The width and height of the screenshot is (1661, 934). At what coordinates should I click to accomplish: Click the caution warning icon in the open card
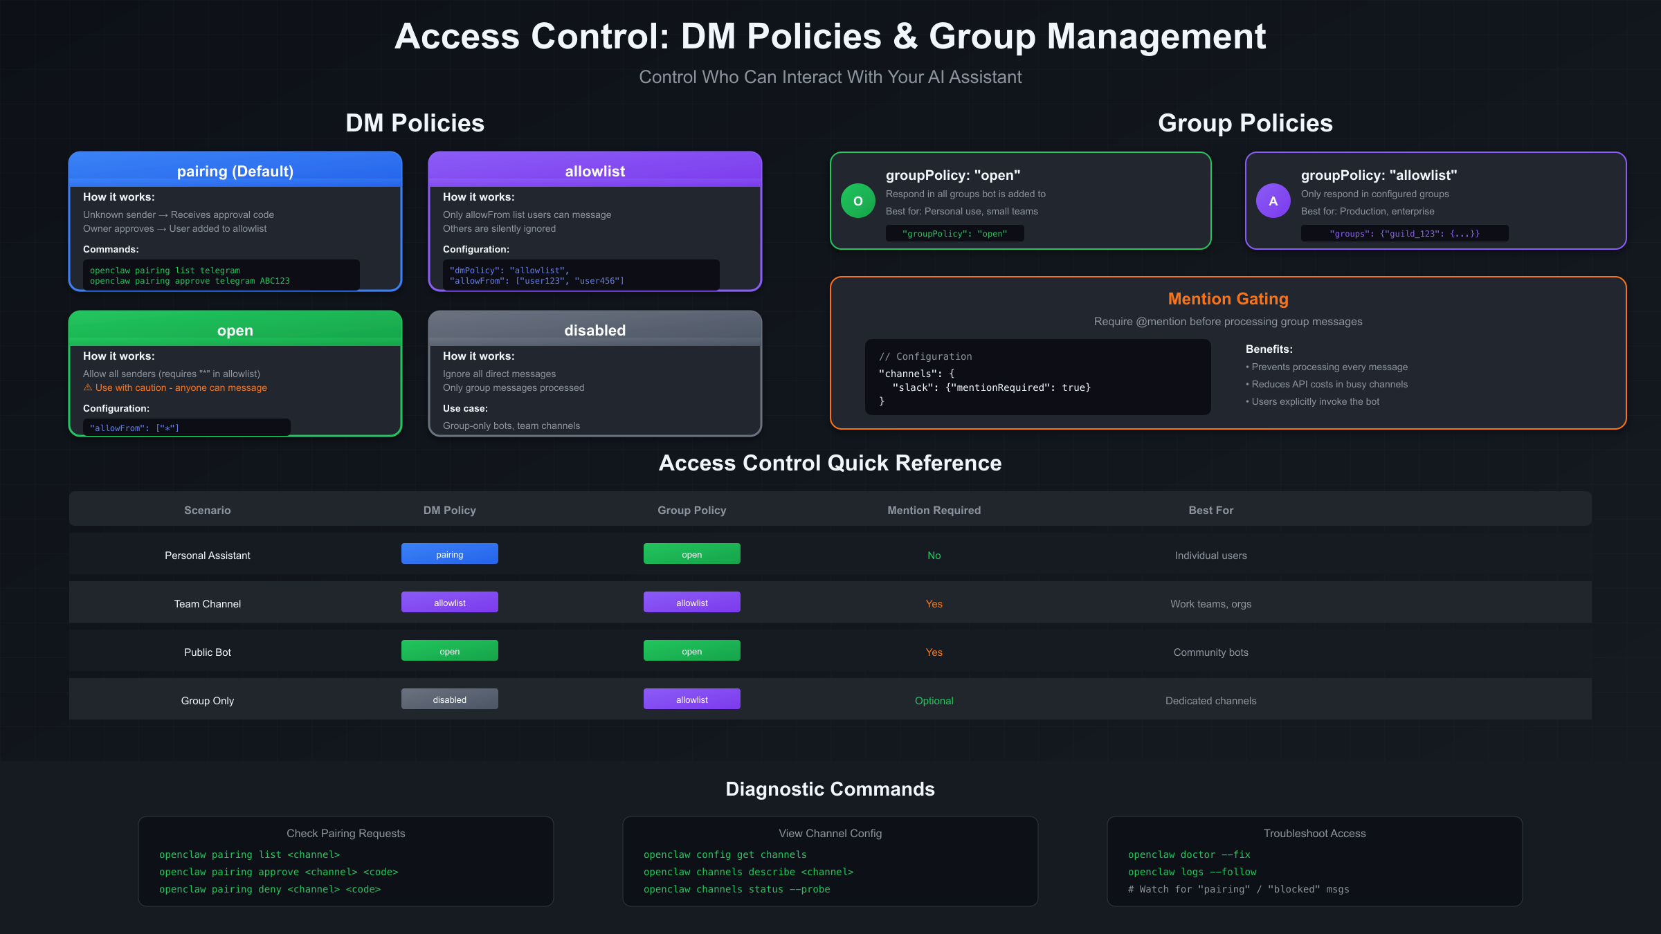tap(88, 387)
